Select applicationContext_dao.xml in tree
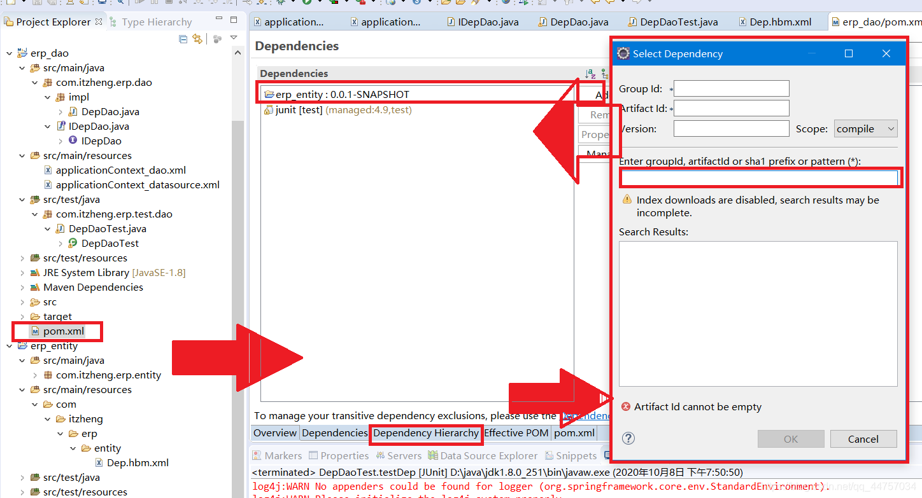This screenshot has height=498, width=922. click(121, 170)
